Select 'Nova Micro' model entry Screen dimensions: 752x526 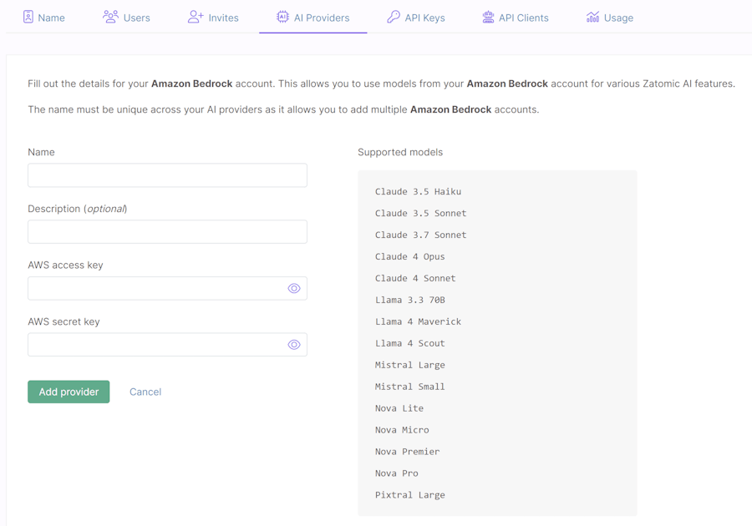(x=402, y=430)
